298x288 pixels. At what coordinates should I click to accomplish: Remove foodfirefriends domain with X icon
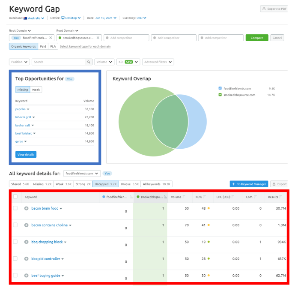coord(51,38)
